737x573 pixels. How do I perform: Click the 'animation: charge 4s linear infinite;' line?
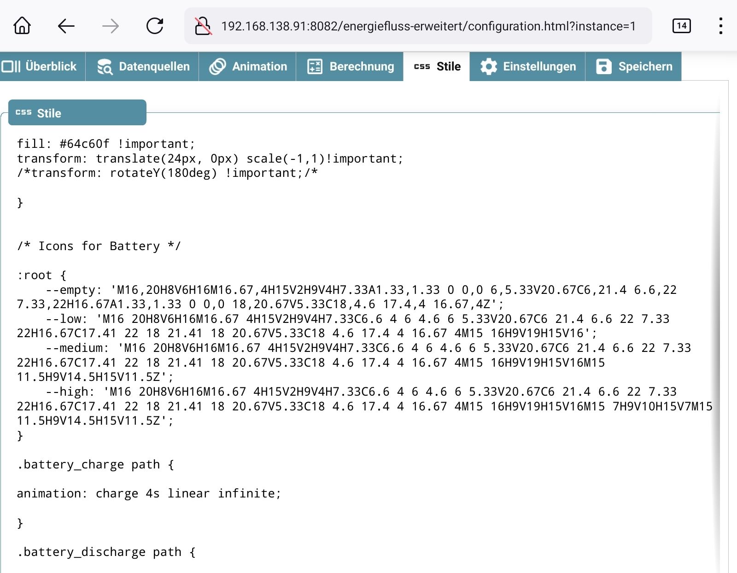pyautogui.click(x=149, y=493)
